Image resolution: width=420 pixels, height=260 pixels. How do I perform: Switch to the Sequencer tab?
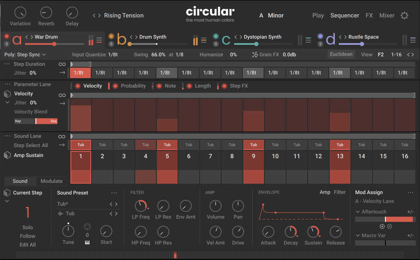pyautogui.click(x=344, y=15)
